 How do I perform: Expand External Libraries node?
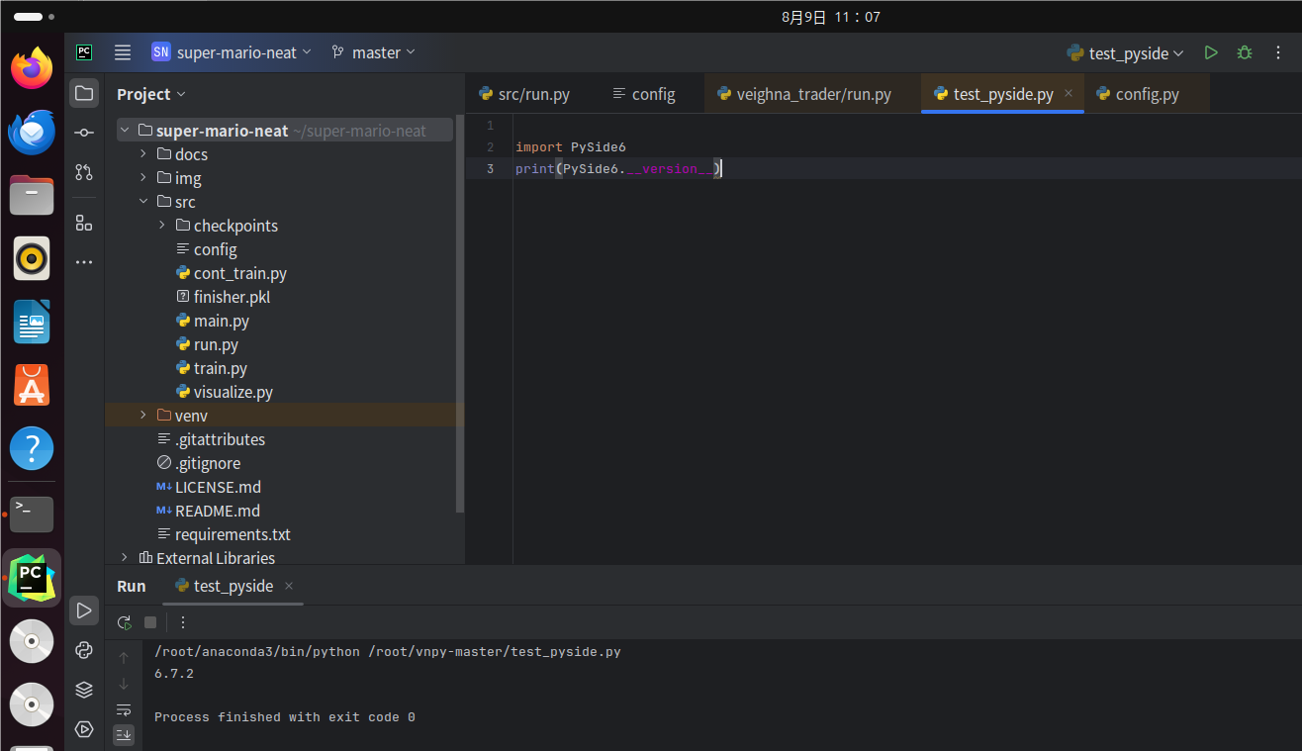[x=125, y=558]
